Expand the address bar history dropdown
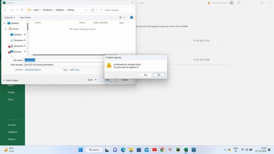 click(x=86, y=10)
